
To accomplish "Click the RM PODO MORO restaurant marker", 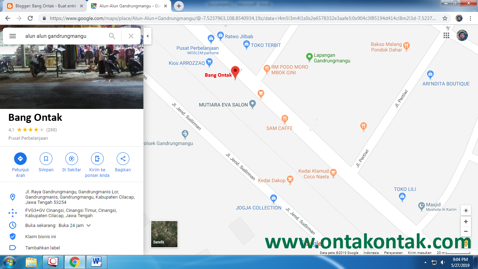I will point(267,69).
